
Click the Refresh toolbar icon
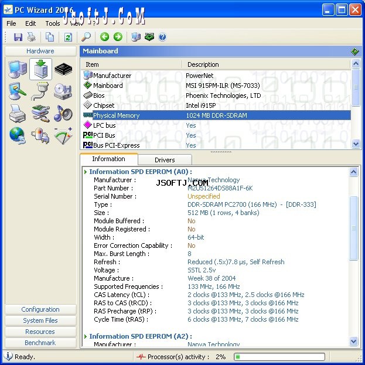[x=68, y=37]
